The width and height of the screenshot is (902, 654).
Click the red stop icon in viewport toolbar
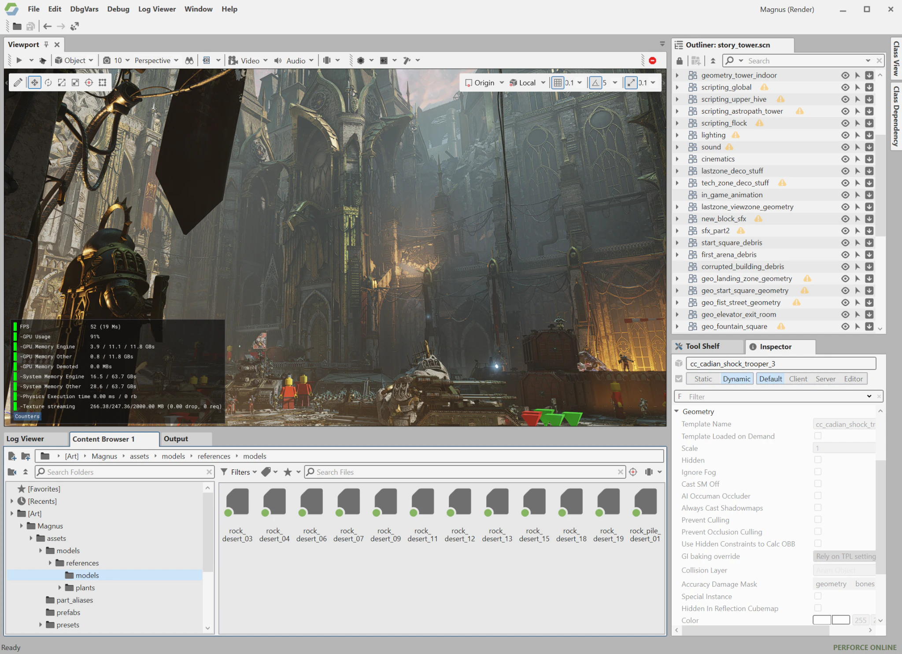pos(652,61)
